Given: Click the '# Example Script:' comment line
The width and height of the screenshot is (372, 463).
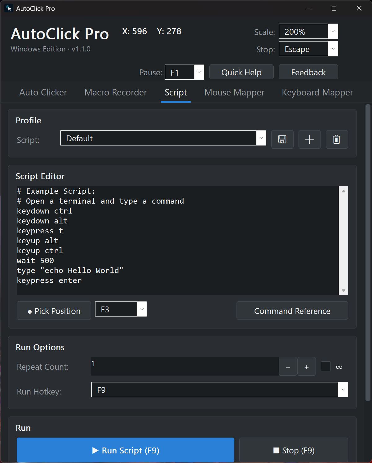Looking at the screenshot, I should click(x=56, y=191).
